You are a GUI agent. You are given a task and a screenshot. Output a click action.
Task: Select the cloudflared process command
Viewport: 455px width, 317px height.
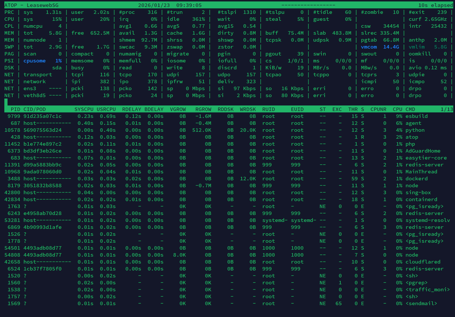[423, 262]
